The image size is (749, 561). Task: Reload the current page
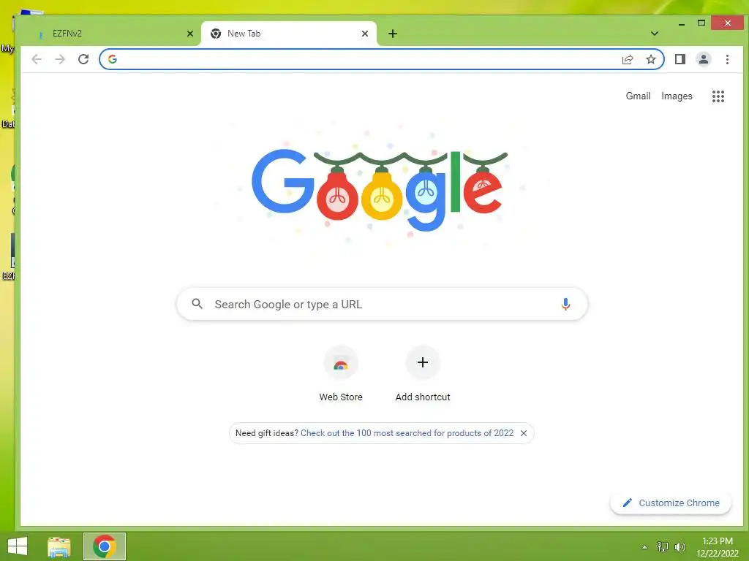(83, 59)
